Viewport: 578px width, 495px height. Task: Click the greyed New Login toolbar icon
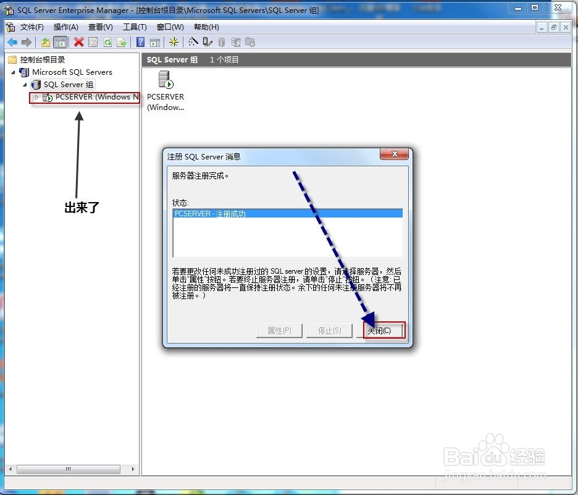coord(236,43)
